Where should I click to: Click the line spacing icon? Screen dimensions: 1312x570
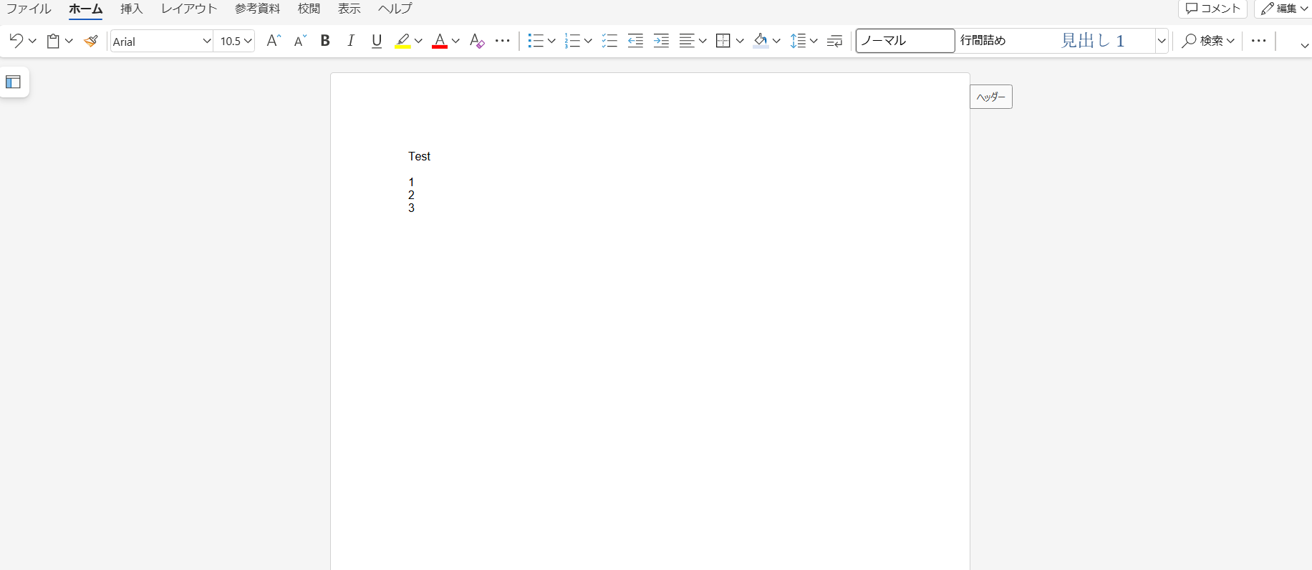(x=798, y=41)
